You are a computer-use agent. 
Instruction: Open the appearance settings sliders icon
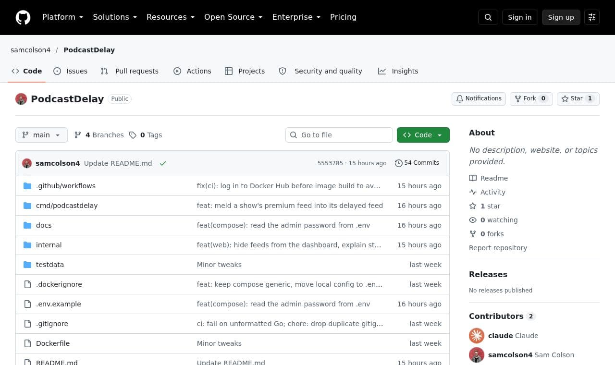click(592, 17)
